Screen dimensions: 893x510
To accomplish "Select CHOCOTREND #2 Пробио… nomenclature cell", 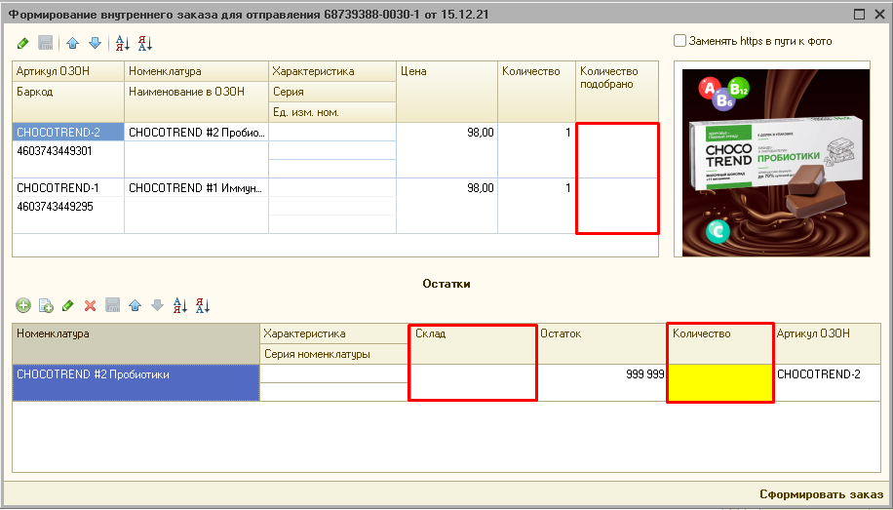I will 196,133.
